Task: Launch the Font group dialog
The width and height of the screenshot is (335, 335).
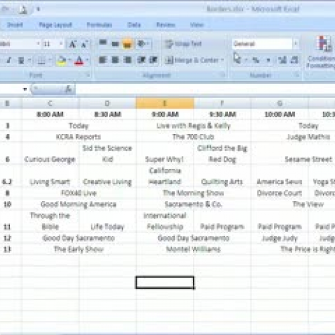Action: (x=88, y=75)
